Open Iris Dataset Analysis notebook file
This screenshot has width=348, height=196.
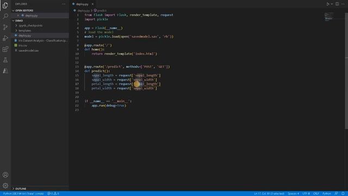point(42,41)
